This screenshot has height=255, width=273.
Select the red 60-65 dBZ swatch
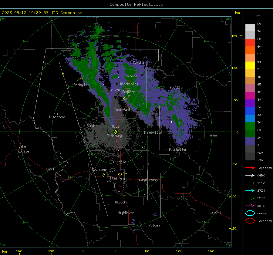tap(250, 43)
